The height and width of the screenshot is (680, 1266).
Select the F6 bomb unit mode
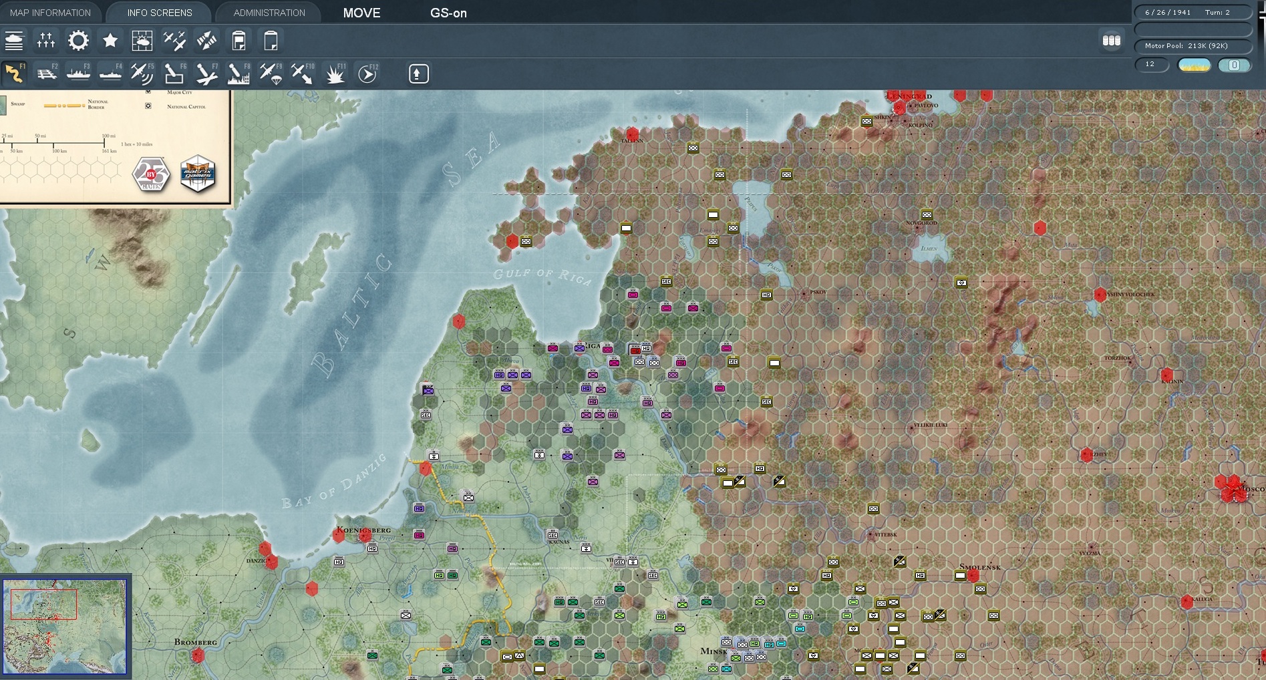174,73
